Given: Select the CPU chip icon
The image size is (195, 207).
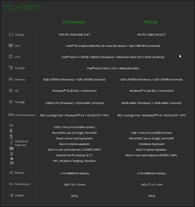Looking at the screenshot, I should point(11,57).
